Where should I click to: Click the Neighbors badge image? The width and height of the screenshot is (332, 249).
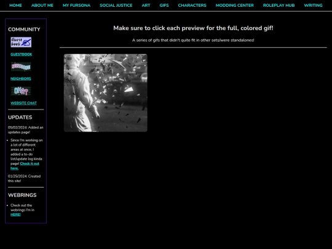21,66
